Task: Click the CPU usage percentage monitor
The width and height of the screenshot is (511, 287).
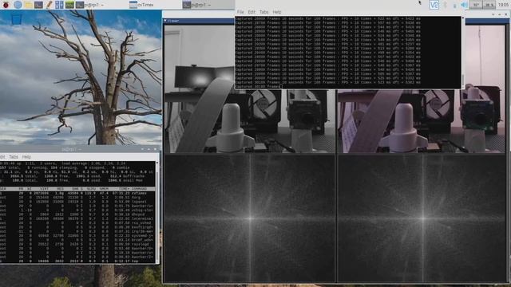Action: click(x=489, y=5)
